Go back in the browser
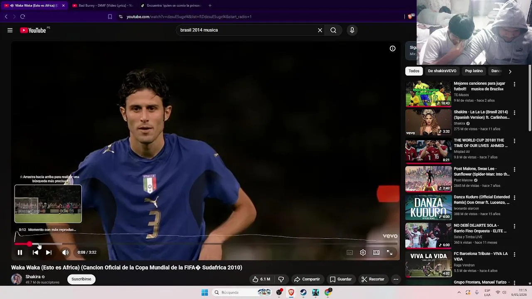 point(6,17)
